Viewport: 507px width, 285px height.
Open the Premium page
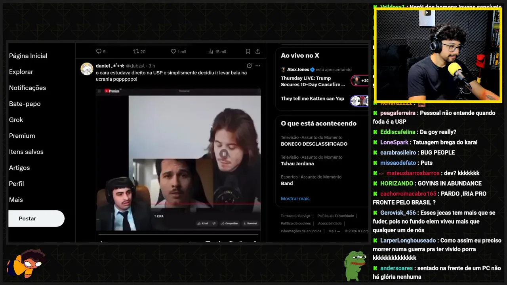(x=22, y=136)
